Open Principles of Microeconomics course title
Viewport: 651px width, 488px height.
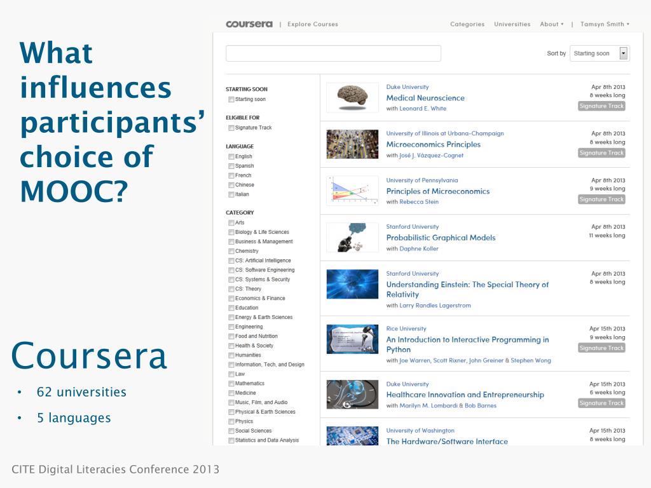(437, 191)
